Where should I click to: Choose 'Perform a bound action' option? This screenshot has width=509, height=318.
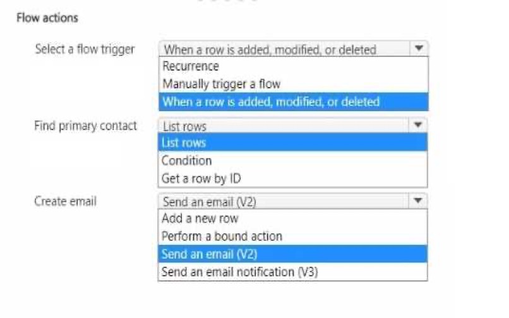[x=293, y=236]
